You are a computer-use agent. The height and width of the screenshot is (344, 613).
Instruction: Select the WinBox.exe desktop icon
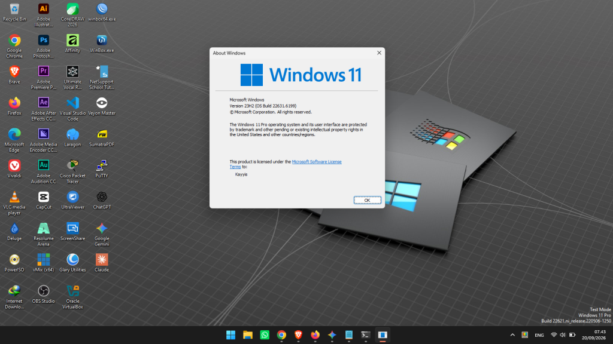[102, 43]
